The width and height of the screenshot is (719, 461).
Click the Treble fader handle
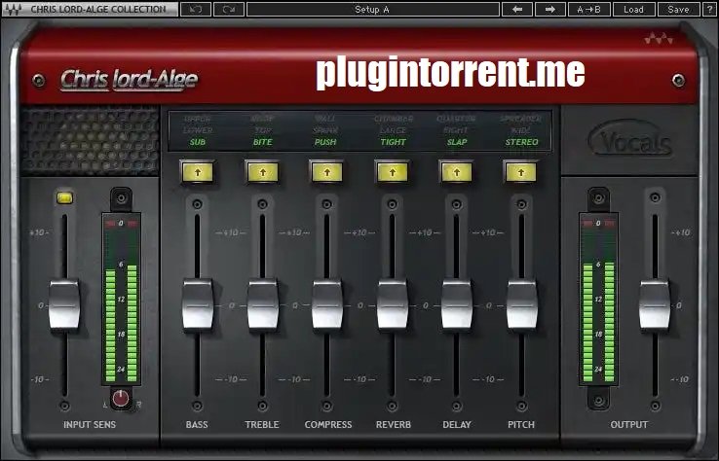point(263,304)
